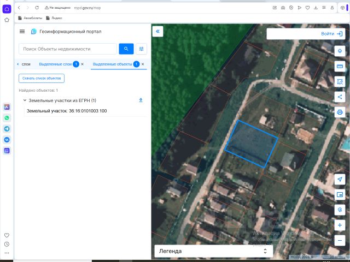Open the sidebar history clock icon
This screenshot has height=262, width=350.
click(7, 244)
